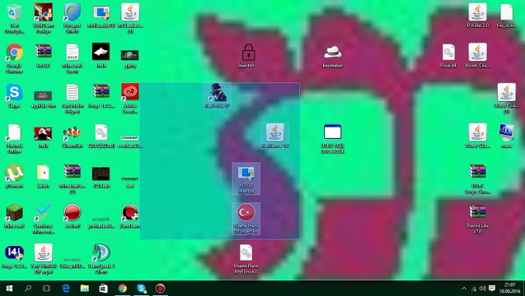The image size is (525, 296).
Task: Switch to Chrome in the taskbar
Action: click(x=123, y=288)
